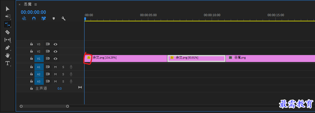Image resolution: width=315 pixels, height=113 pixels.
Task: Jump to 00:00:05:00 on time ruler
Action: tap(148, 15)
